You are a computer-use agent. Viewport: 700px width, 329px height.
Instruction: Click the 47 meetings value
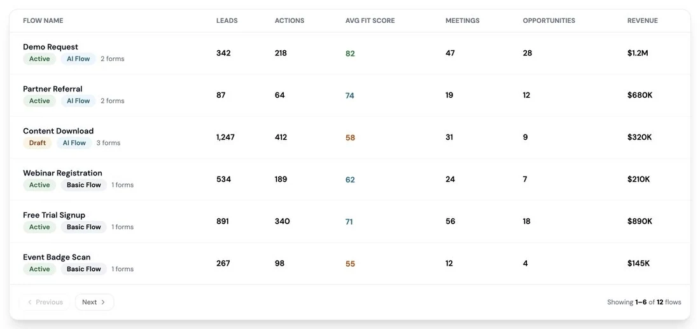tap(450, 53)
